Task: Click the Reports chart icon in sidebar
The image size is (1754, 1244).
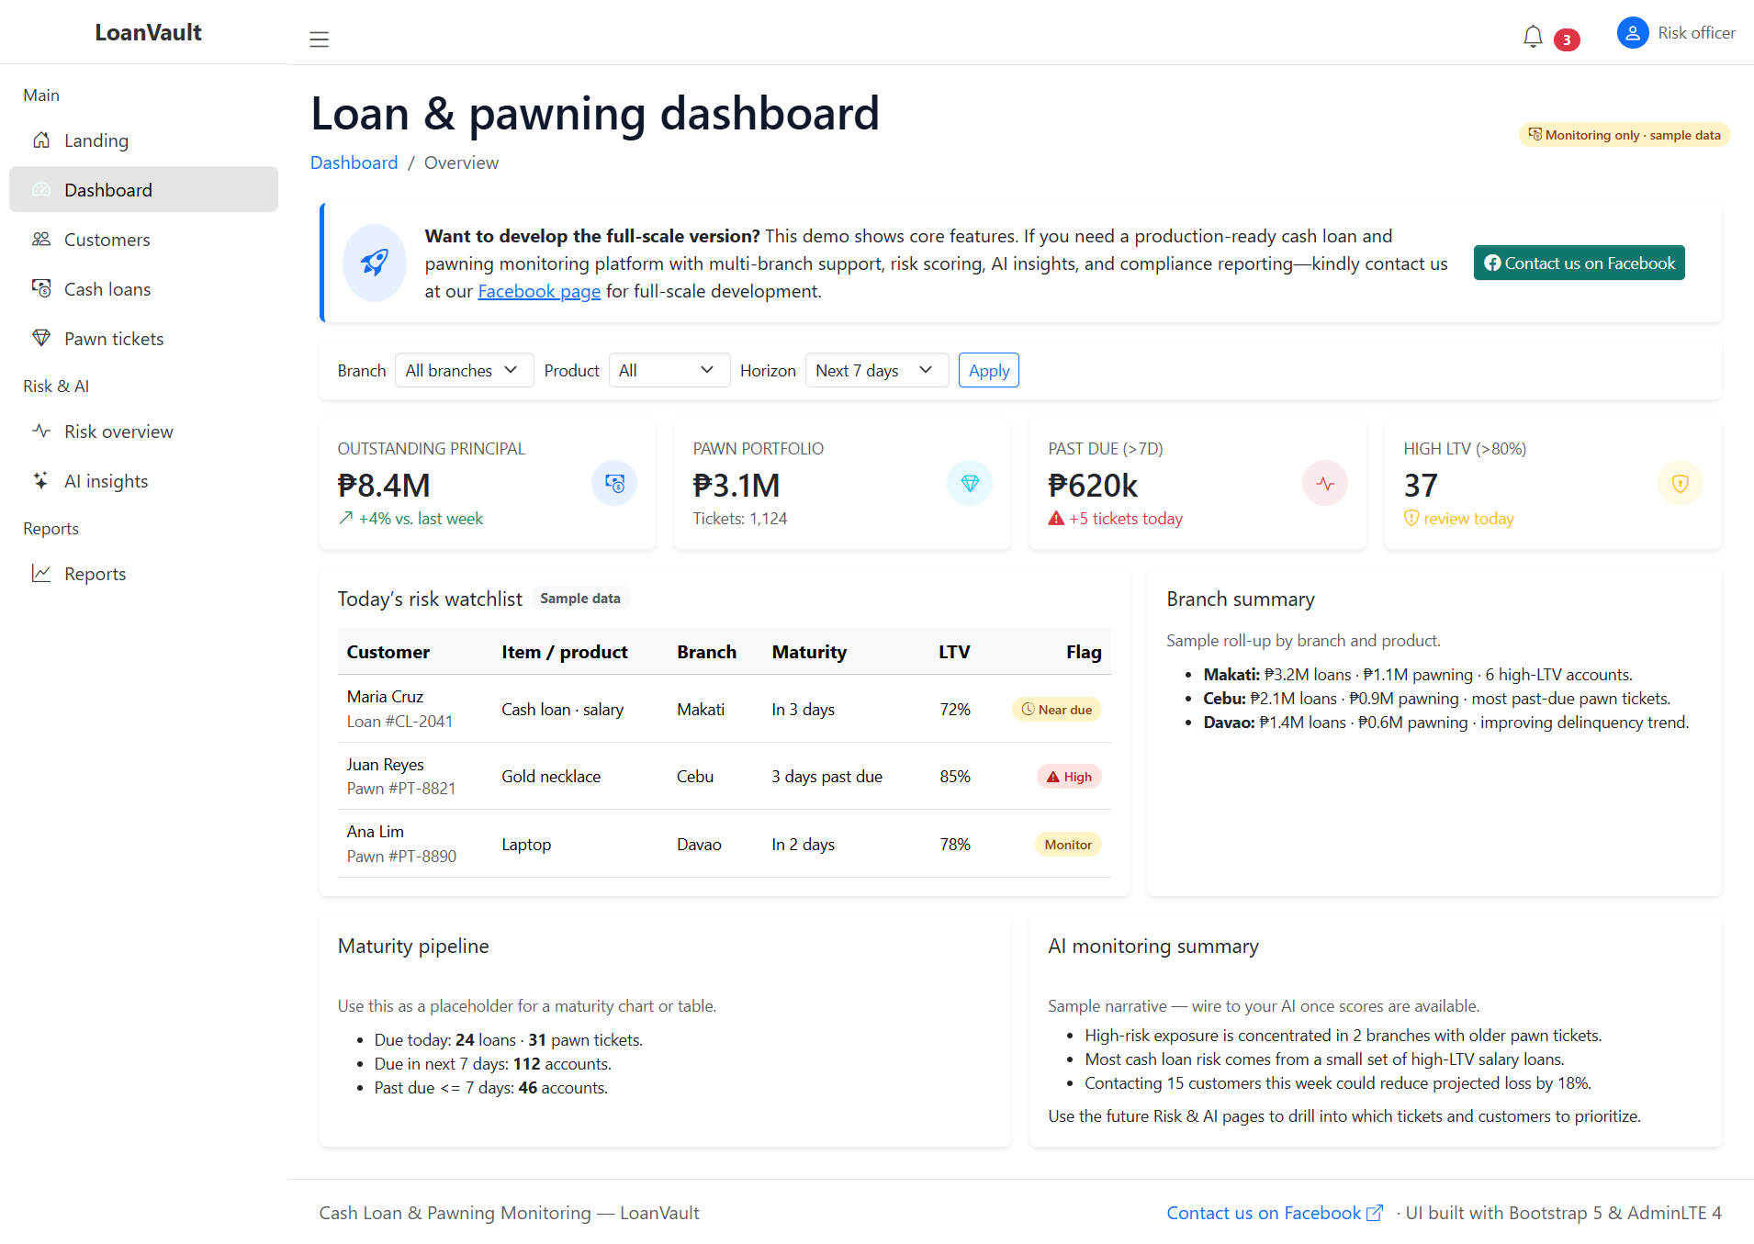Action: 41,573
